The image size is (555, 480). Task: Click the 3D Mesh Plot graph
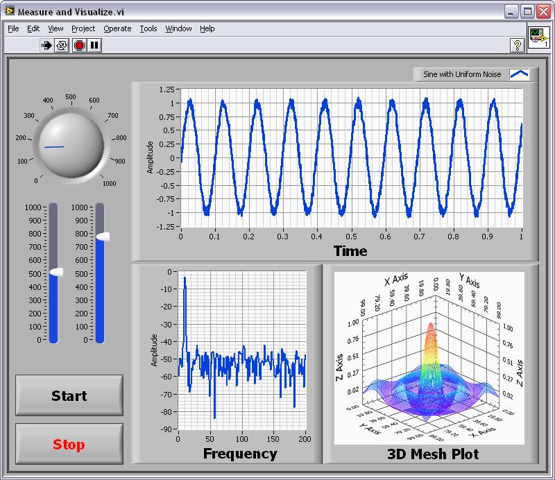point(429,357)
